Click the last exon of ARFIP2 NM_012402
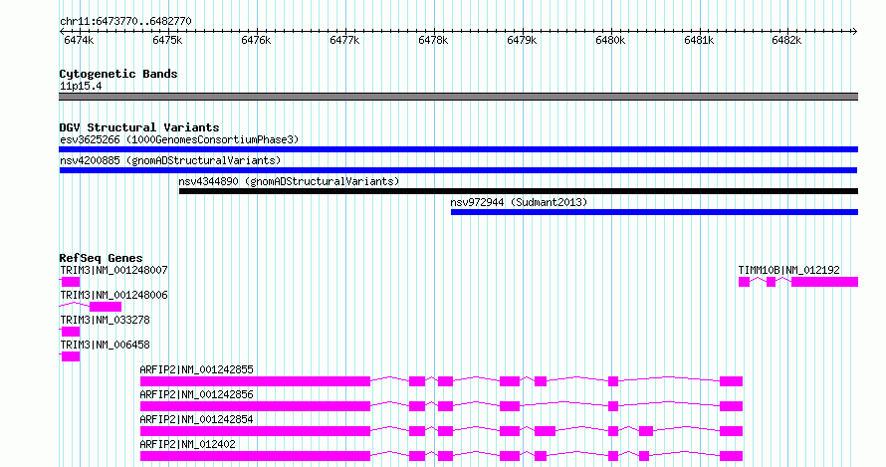Image resolution: width=886 pixels, height=467 pixels. (731, 456)
